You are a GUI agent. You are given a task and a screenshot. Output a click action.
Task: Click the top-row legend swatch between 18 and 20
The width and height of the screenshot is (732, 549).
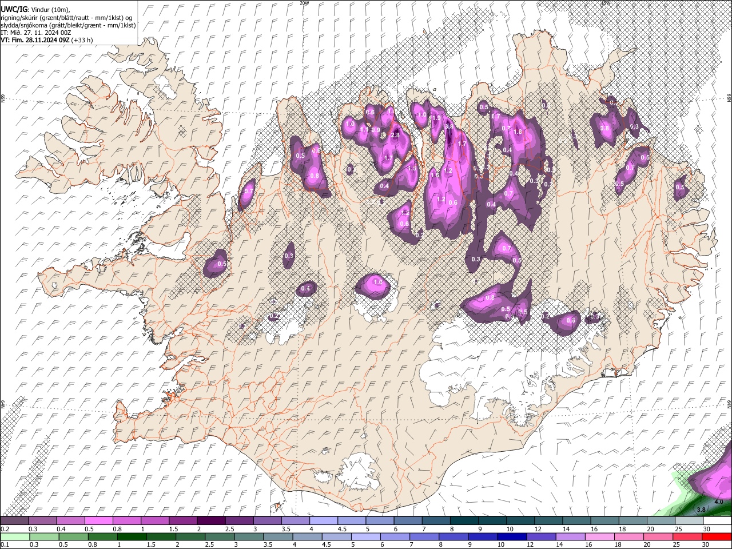(x=632, y=520)
